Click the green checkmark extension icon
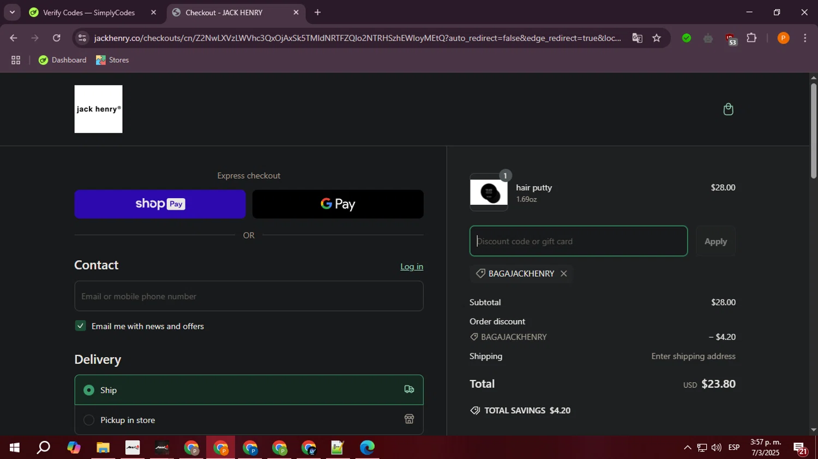Viewport: 818px width, 459px height. pos(687,38)
